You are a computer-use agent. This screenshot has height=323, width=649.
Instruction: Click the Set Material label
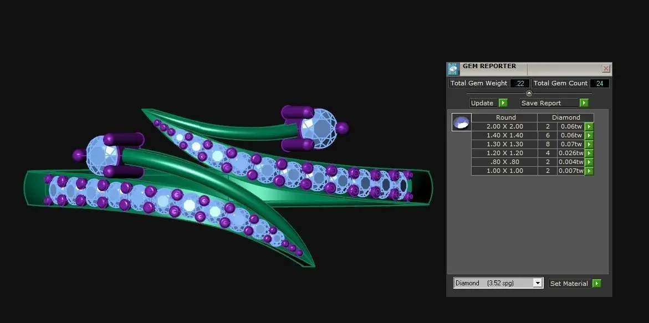pos(569,283)
